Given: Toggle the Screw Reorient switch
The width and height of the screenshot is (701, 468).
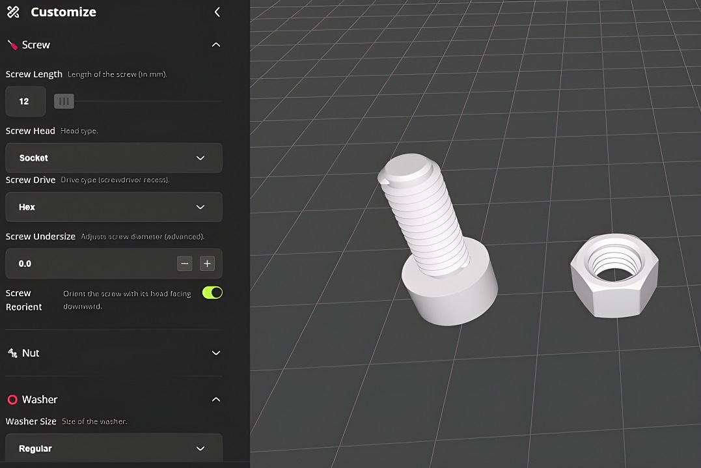Looking at the screenshot, I should (x=212, y=293).
